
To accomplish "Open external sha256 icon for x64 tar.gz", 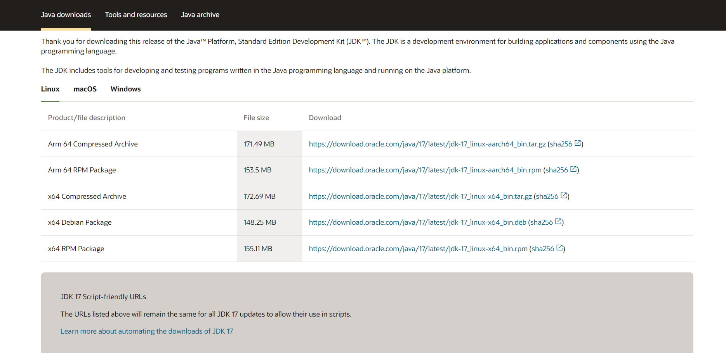I will (564, 196).
